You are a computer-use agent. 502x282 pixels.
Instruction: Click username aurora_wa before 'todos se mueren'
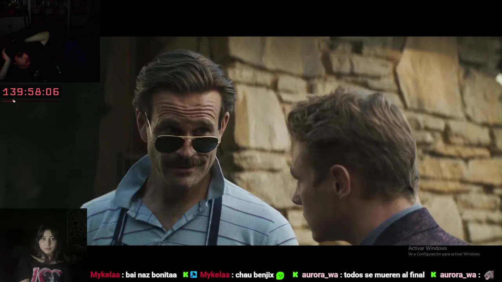pyautogui.click(x=320, y=275)
